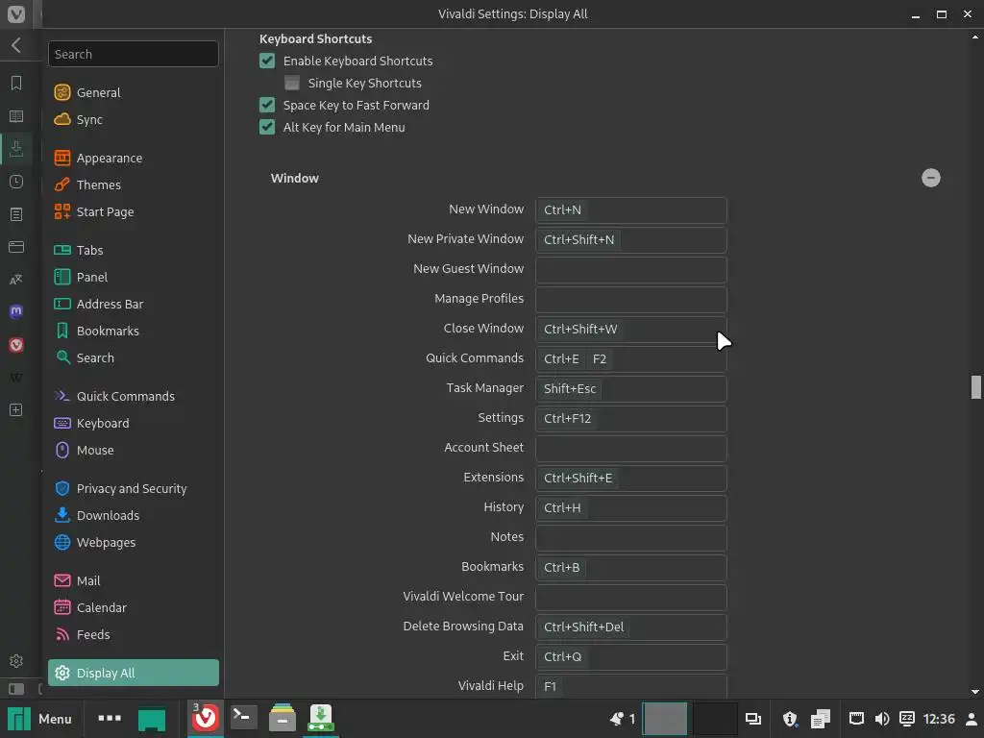Open the Mastodon web panel icon
Image resolution: width=984 pixels, height=738 pixels.
click(16, 312)
